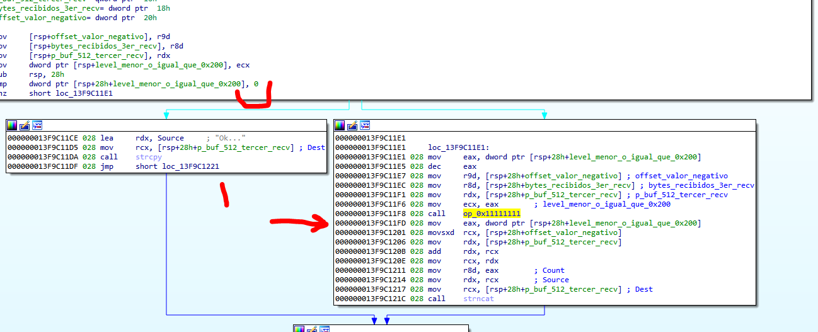The width and height of the screenshot is (818, 332).
Task: Select the Source operand in the lea instruction
Action: 171,138
